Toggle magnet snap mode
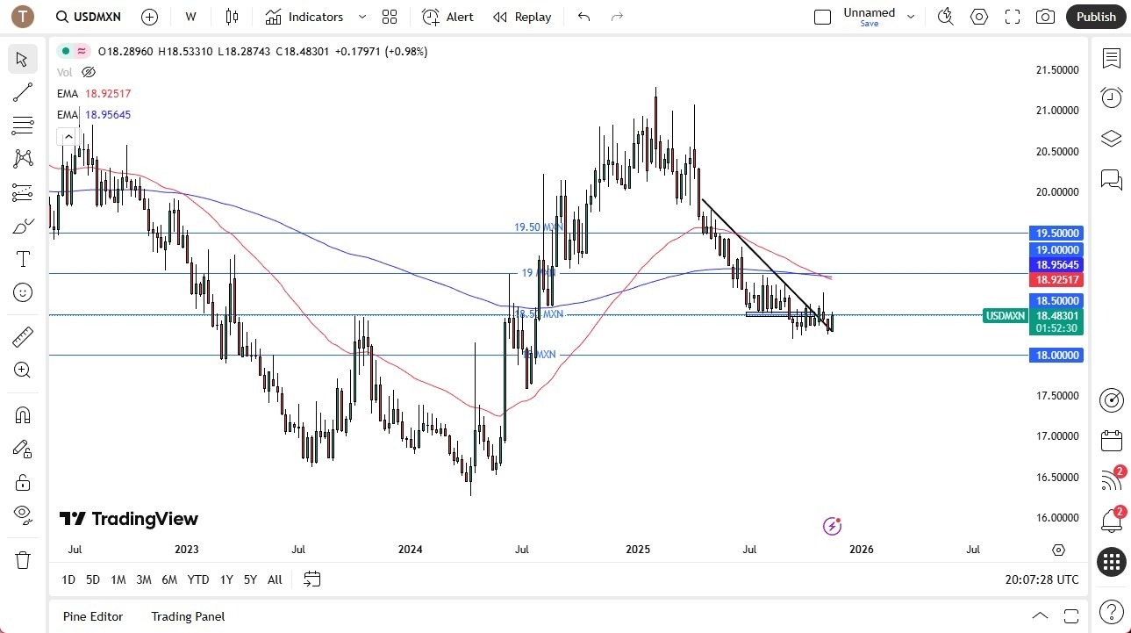This screenshot has width=1131, height=633. click(x=22, y=414)
